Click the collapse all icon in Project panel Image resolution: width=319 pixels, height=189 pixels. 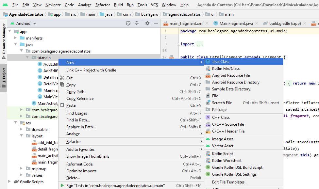pos(137,23)
